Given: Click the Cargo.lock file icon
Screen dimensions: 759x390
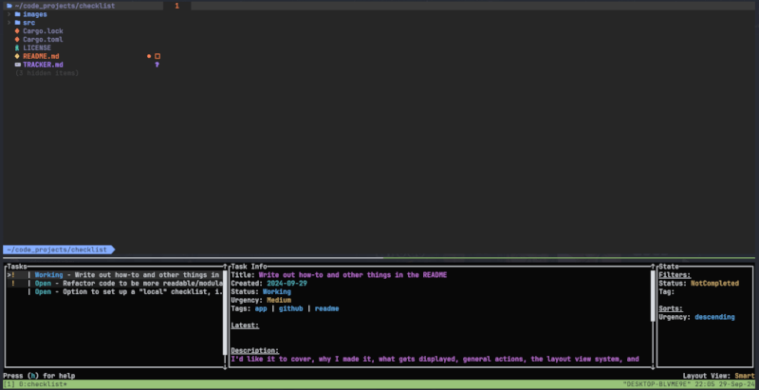Looking at the screenshot, I should (17, 31).
